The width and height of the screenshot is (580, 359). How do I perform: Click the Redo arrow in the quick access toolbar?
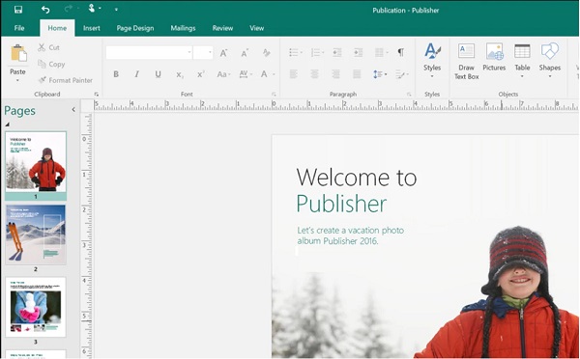(69, 9)
